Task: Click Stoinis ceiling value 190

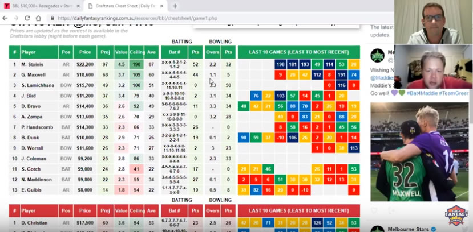Action: [136, 64]
